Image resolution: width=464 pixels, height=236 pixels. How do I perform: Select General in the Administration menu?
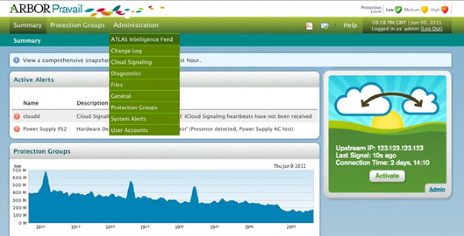(144, 96)
